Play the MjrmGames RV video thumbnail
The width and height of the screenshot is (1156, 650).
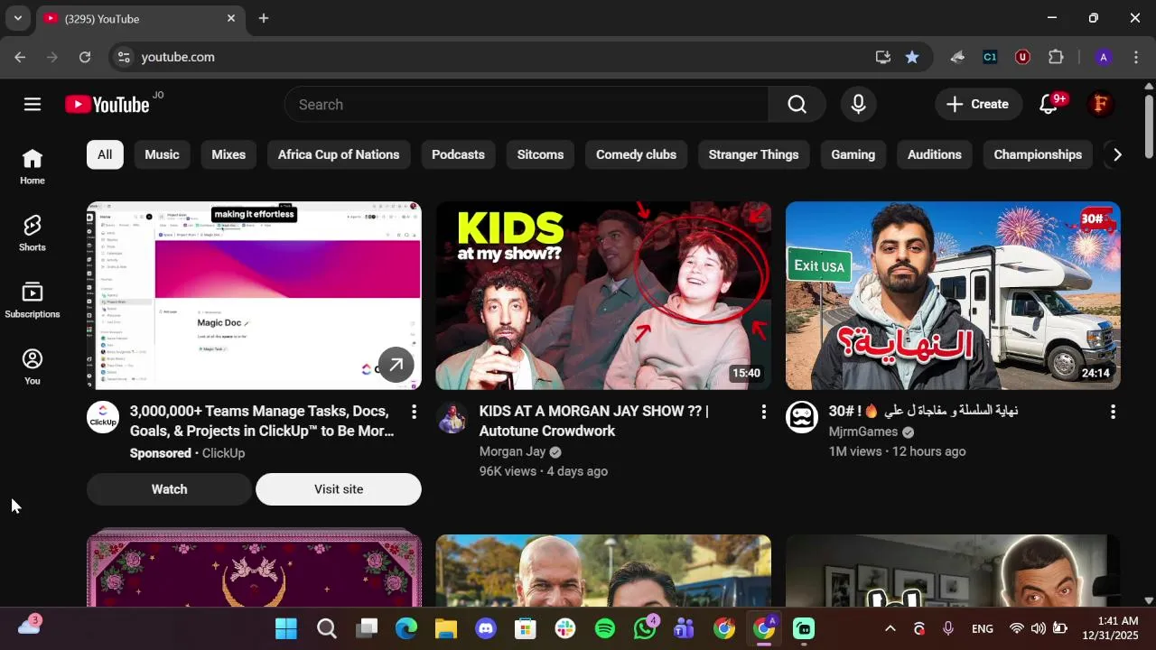click(953, 295)
